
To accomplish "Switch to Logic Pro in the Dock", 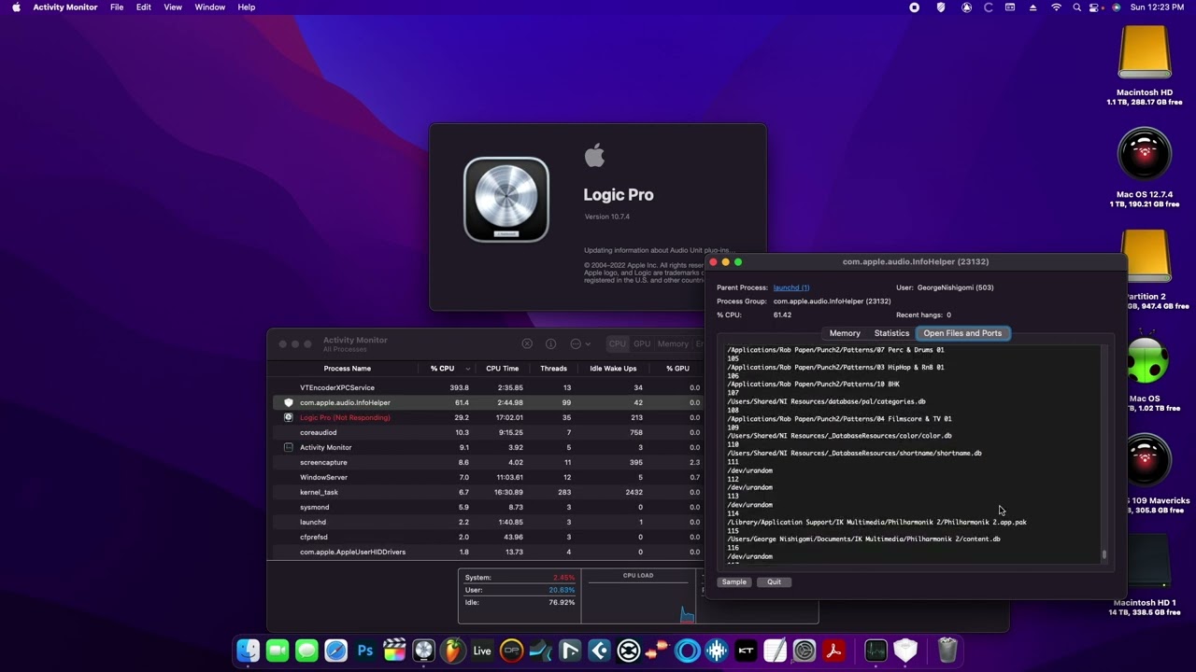I will pyautogui.click(x=423, y=651).
